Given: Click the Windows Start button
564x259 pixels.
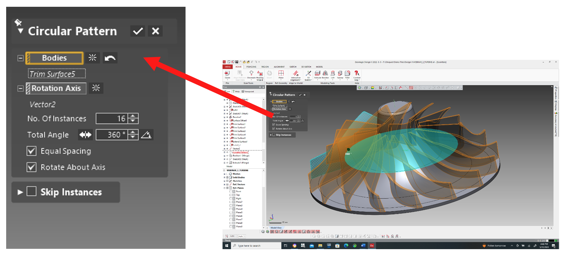Looking at the screenshot, I should click(x=227, y=246).
